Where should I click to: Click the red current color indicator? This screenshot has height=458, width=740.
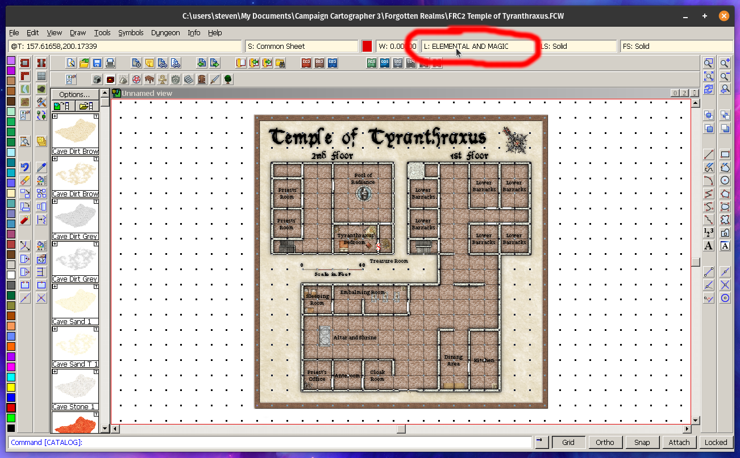pyautogui.click(x=367, y=47)
